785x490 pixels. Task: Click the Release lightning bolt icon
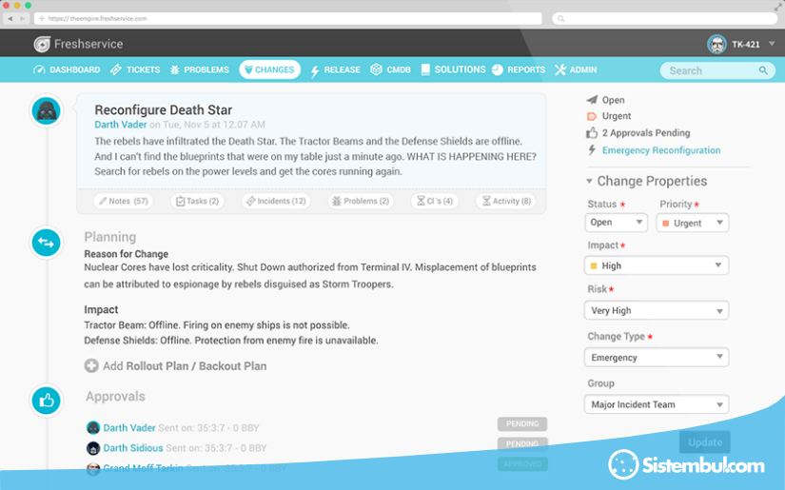[x=315, y=71]
